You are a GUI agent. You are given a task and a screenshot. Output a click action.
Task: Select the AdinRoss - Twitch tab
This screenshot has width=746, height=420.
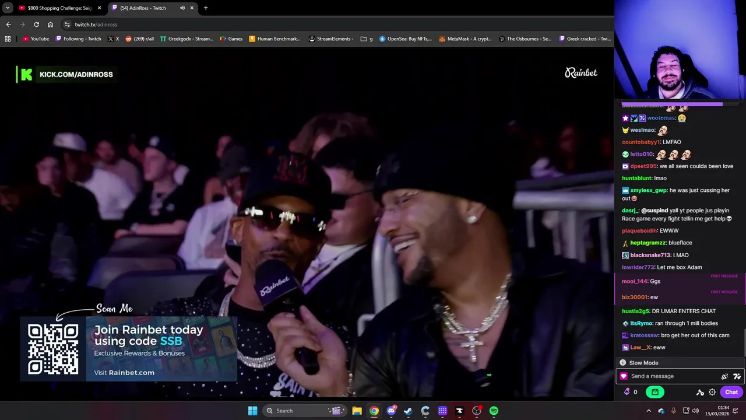pos(153,8)
